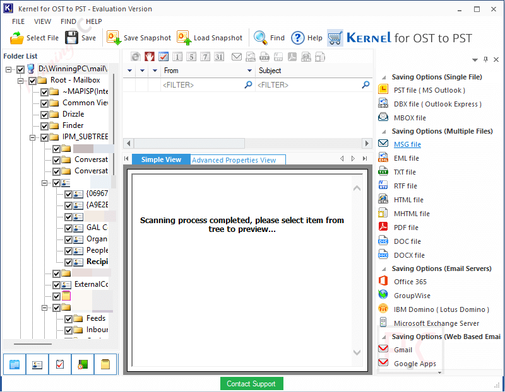The image size is (505, 392).
Task: Click the HTML export icon in list toolbar
Action: coord(306,57)
